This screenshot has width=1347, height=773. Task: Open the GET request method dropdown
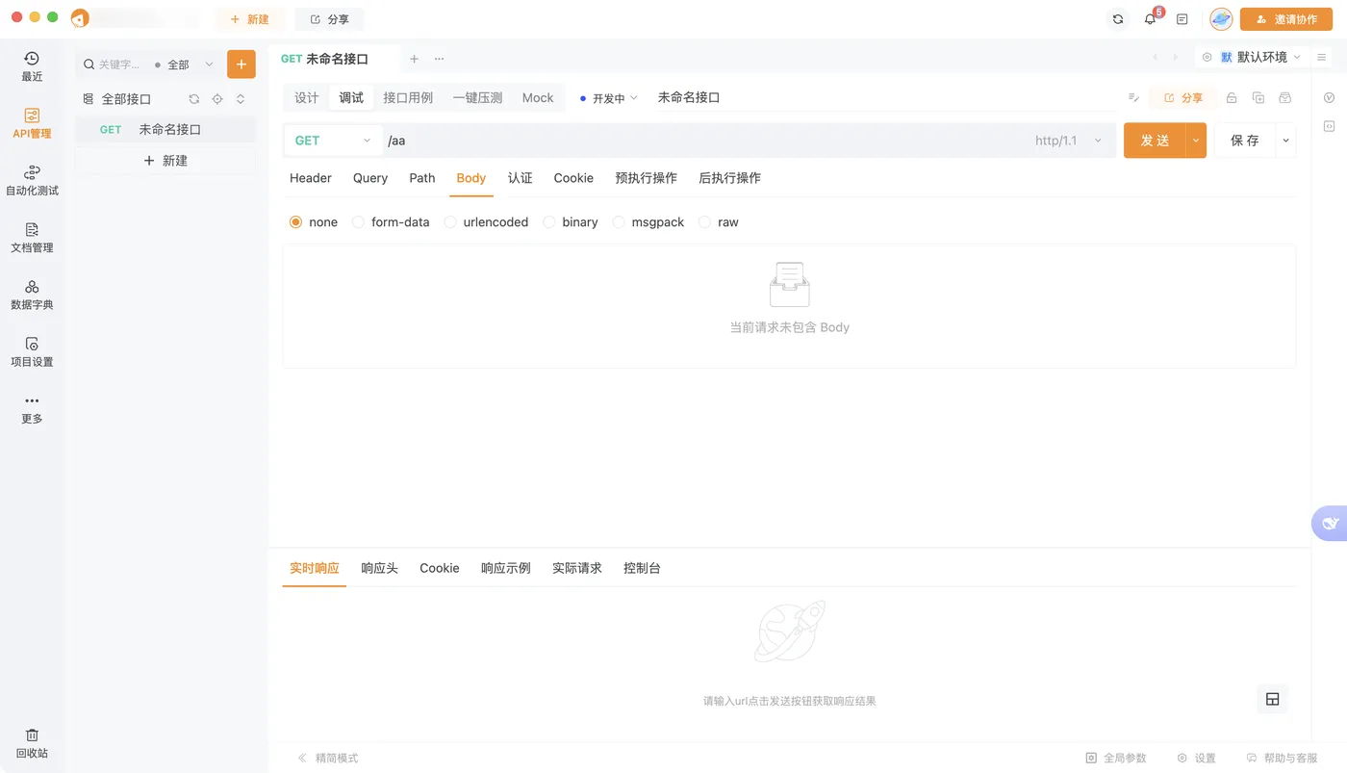point(332,140)
